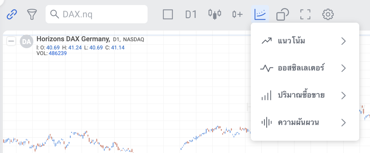This screenshot has width=370, height=153.
Task: Click the D1 label beside the chart title
Action: [117, 39]
